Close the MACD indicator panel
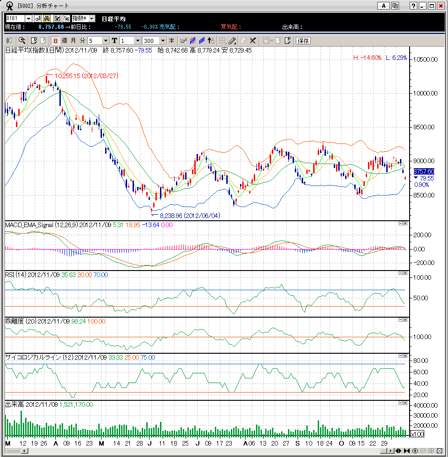 [405, 223]
